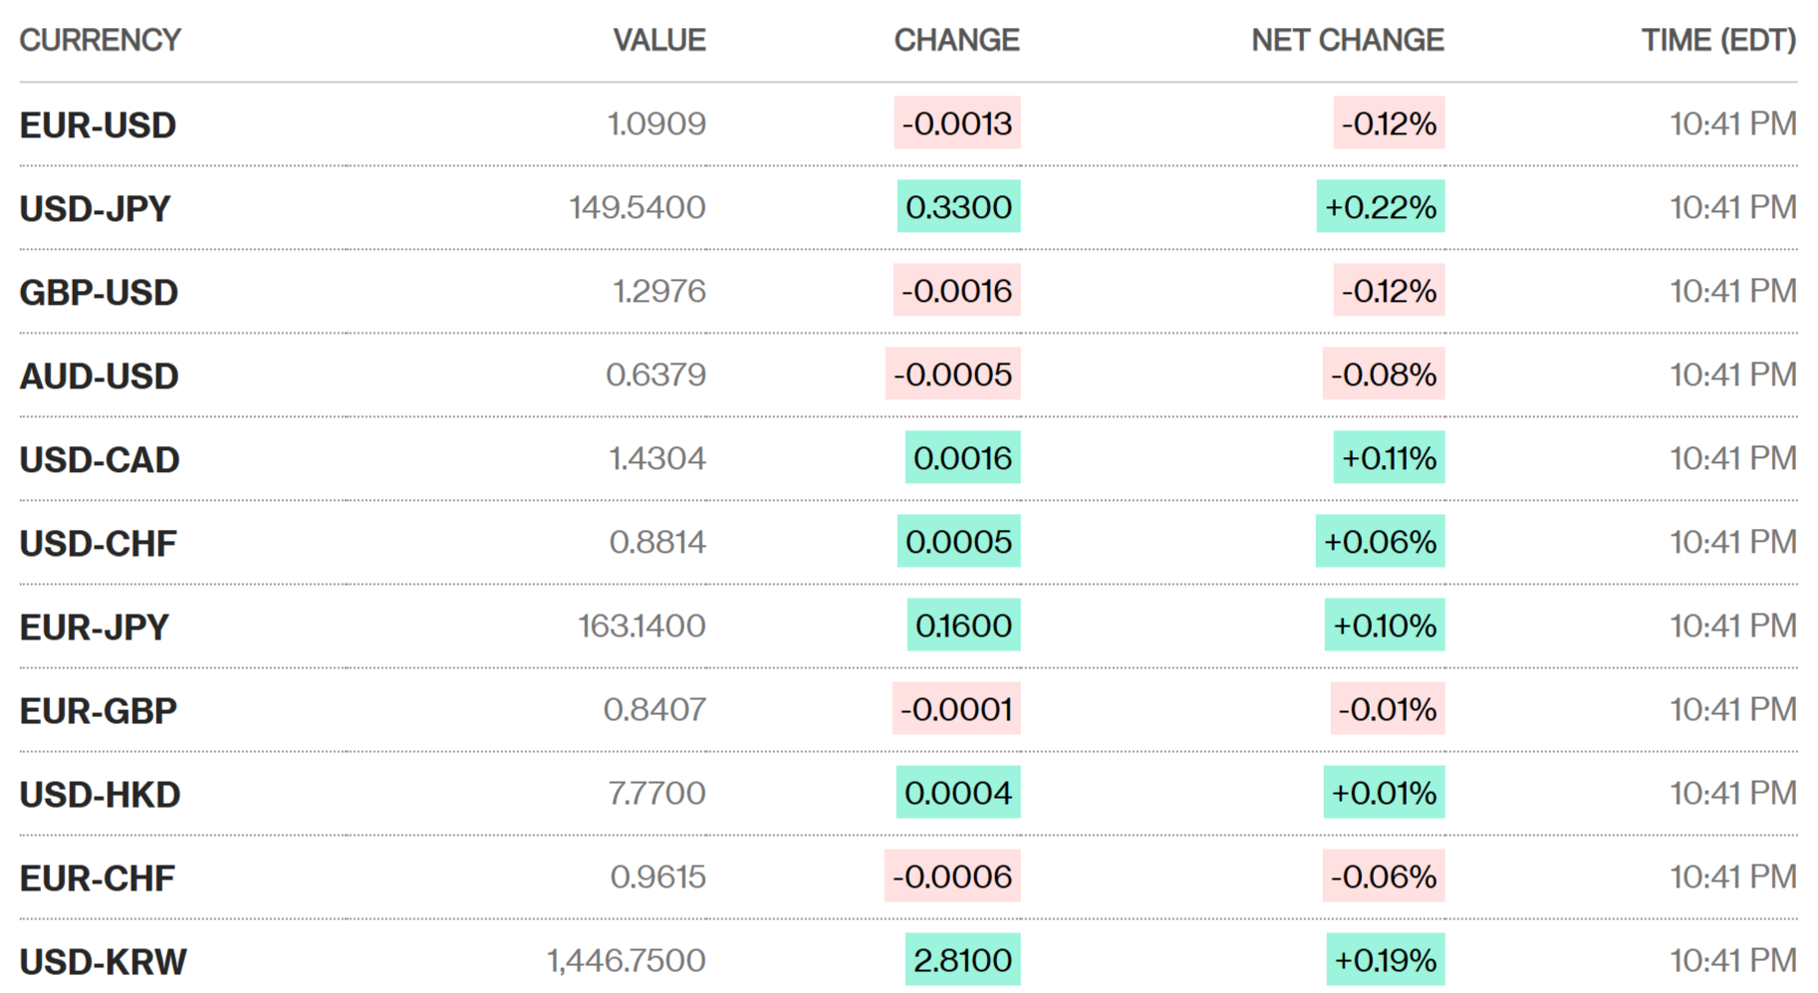
Task: Click the USD-HKD currency pair
Action: (100, 795)
